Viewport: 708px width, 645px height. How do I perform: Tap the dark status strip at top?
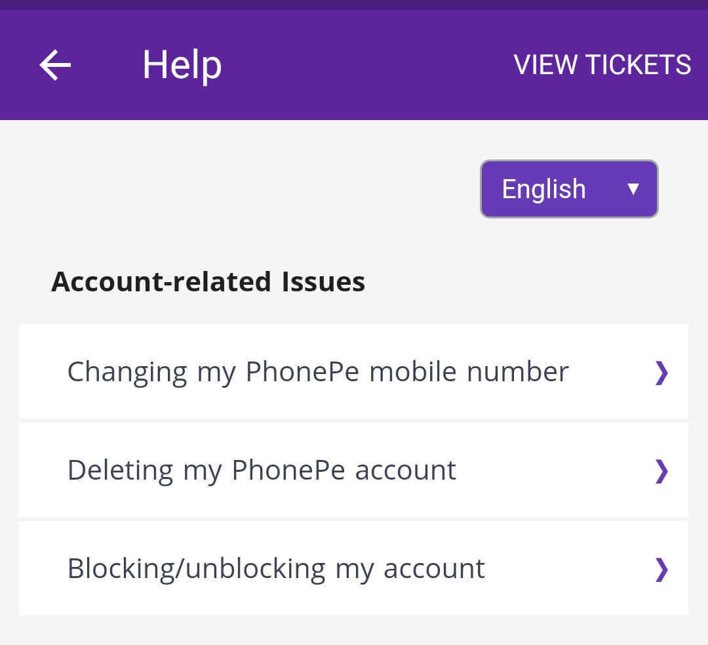point(354,5)
